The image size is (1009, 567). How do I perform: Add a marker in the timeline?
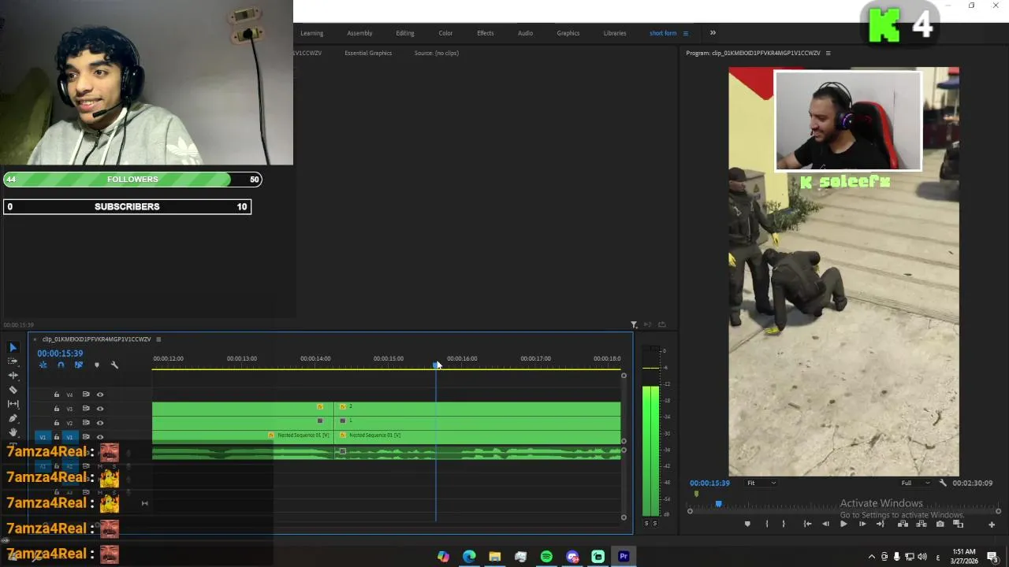(97, 365)
